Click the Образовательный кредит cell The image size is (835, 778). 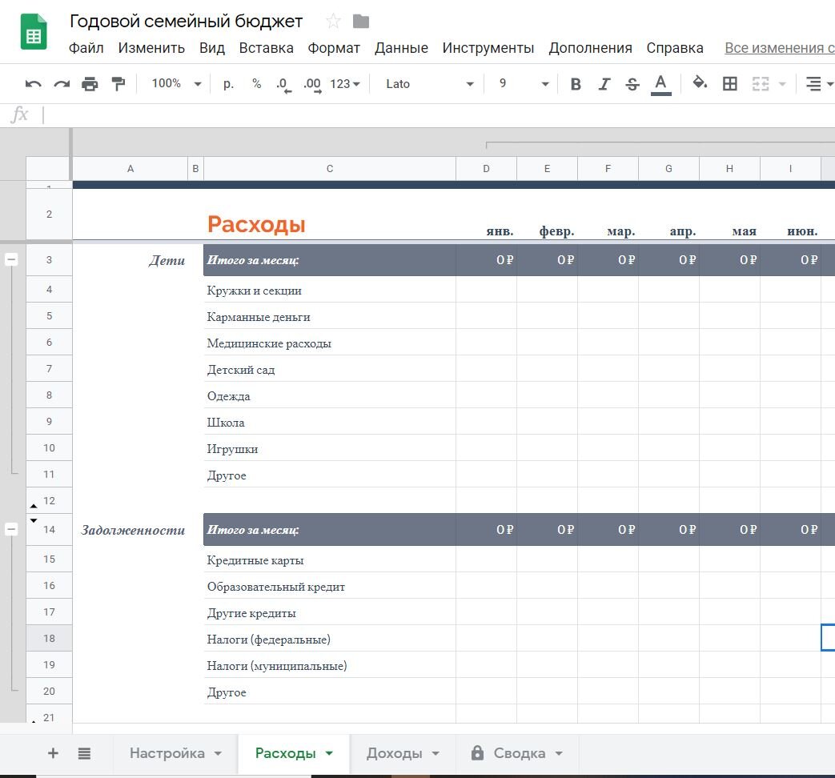(x=330, y=586)
